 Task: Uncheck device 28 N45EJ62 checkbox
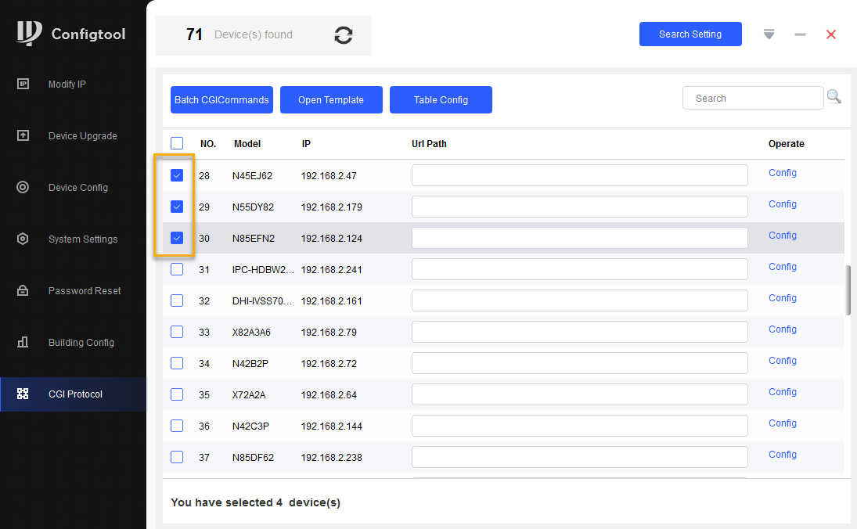pyautogui.click(x=177, y=175)
